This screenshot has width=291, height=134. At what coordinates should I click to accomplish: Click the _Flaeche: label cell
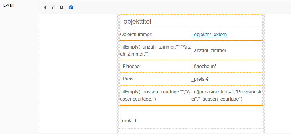[130, 67]
